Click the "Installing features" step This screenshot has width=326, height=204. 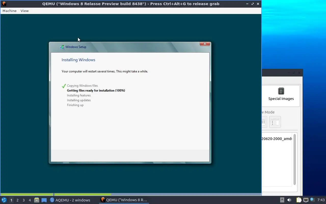coord(79,95)
